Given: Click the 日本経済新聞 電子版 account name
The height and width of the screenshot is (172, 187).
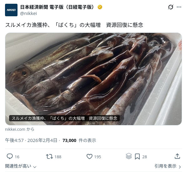Looking at the screenshot, I should click(58, 7).
